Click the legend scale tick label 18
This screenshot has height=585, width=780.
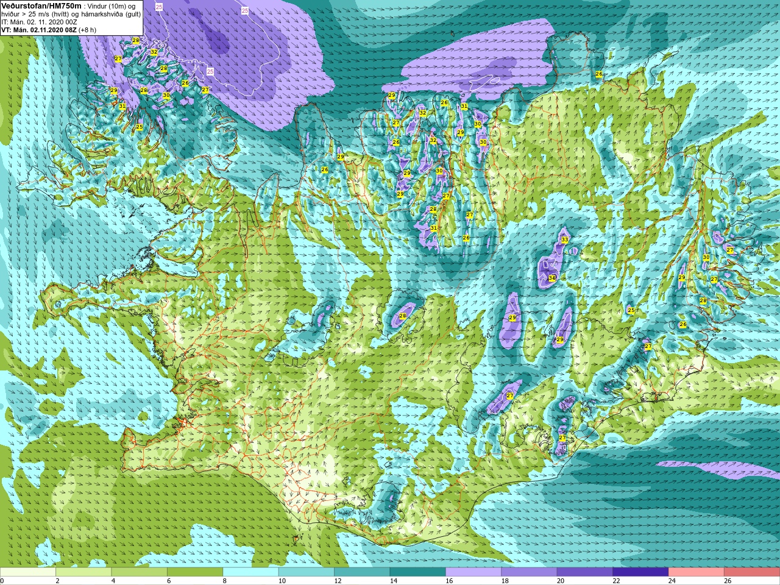click(x=505, y=581)
